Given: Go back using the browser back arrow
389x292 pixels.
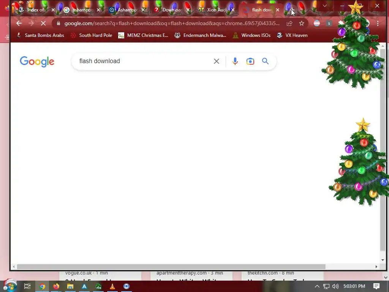Looking at the screenshot, I should coord(19,23).
